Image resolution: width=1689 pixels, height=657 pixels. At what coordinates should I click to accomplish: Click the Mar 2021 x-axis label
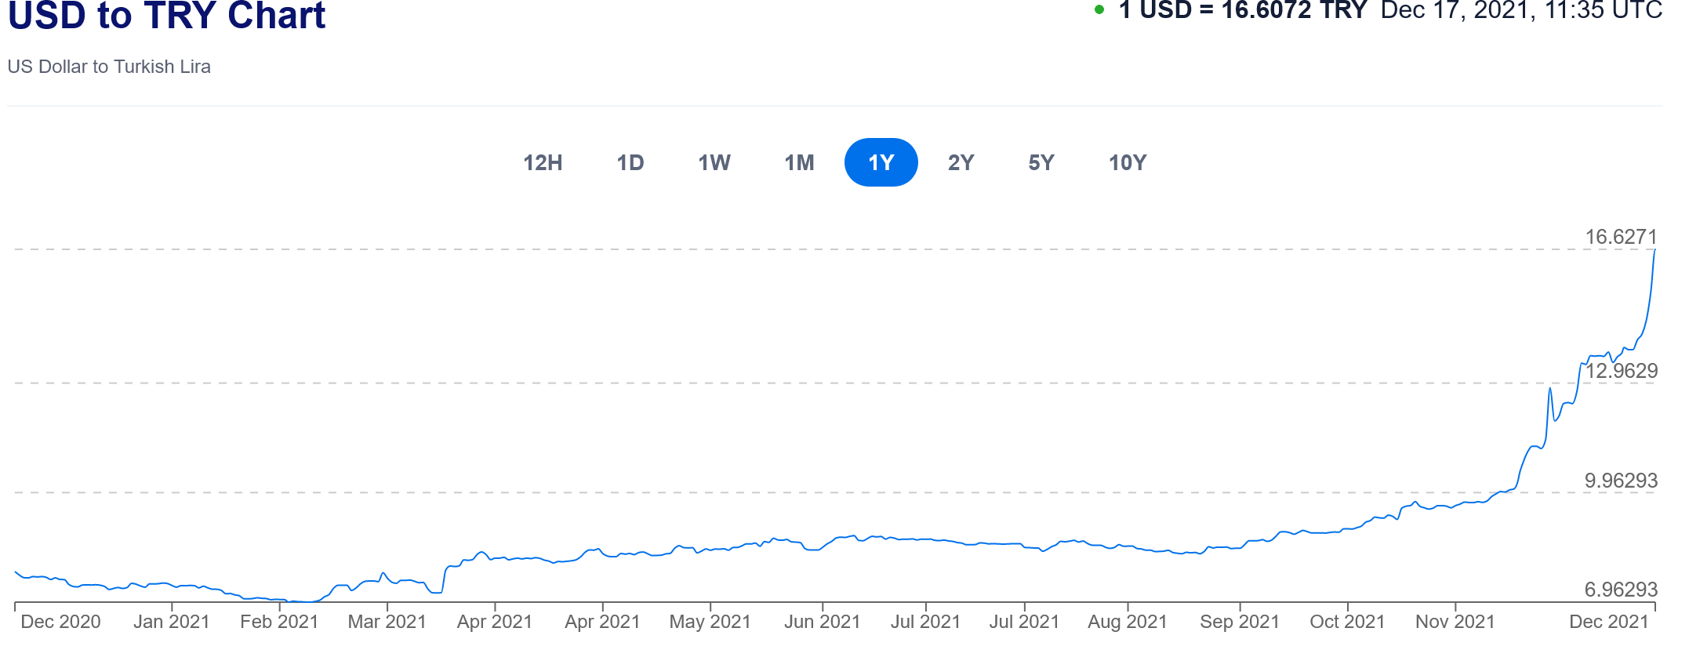(387, 622)
